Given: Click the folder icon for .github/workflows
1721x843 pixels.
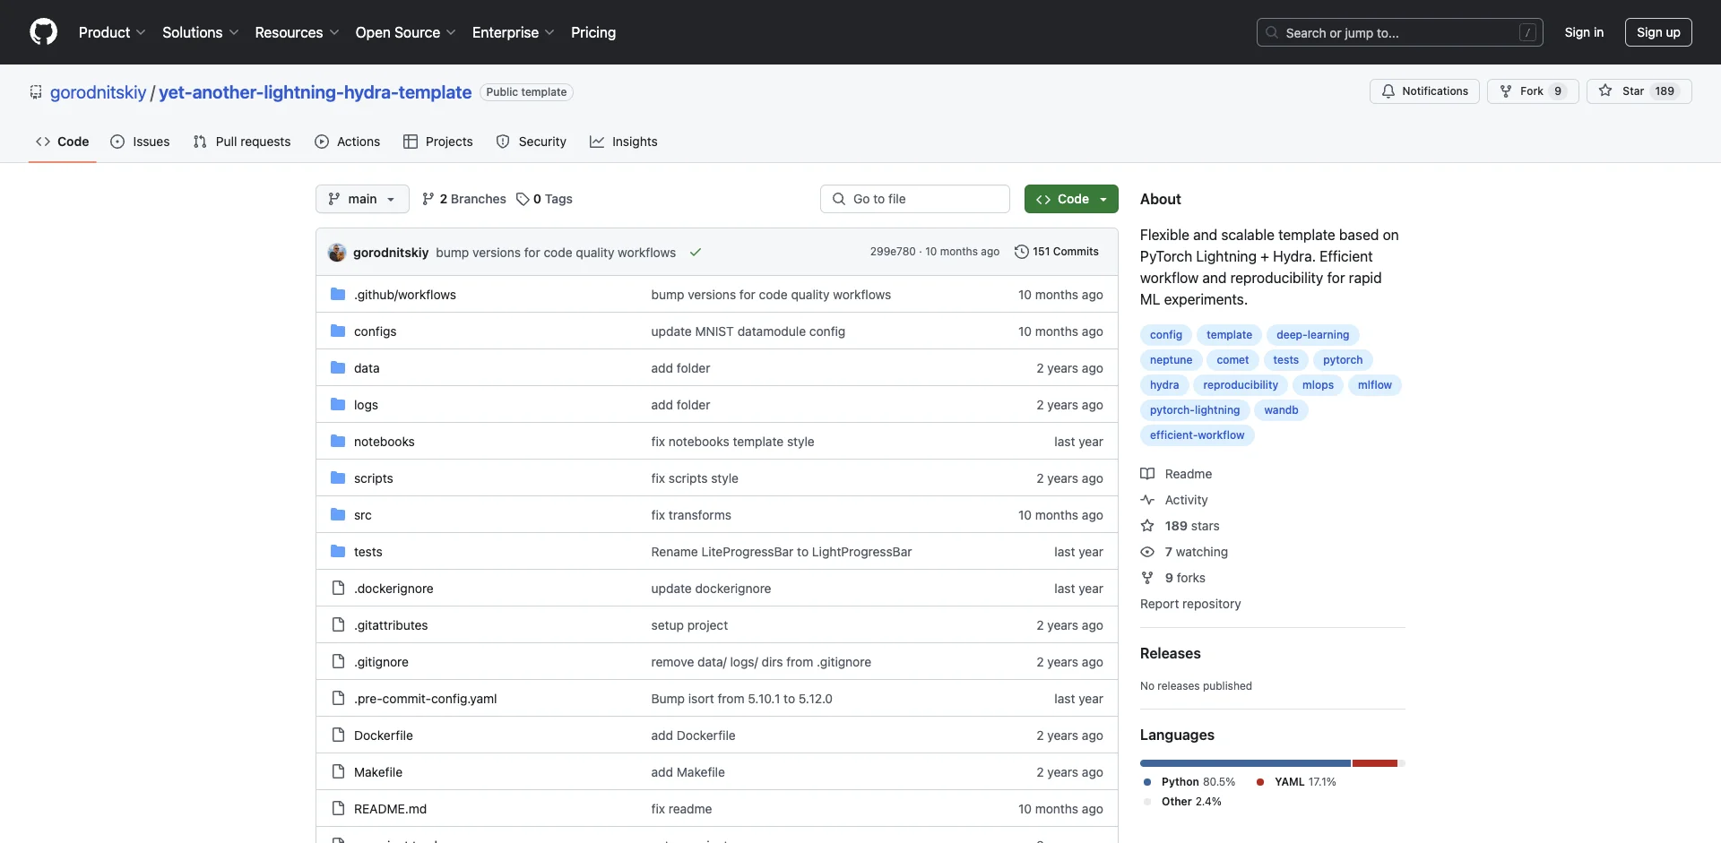Looking at the screenshot, I should [x=338, y=295].
